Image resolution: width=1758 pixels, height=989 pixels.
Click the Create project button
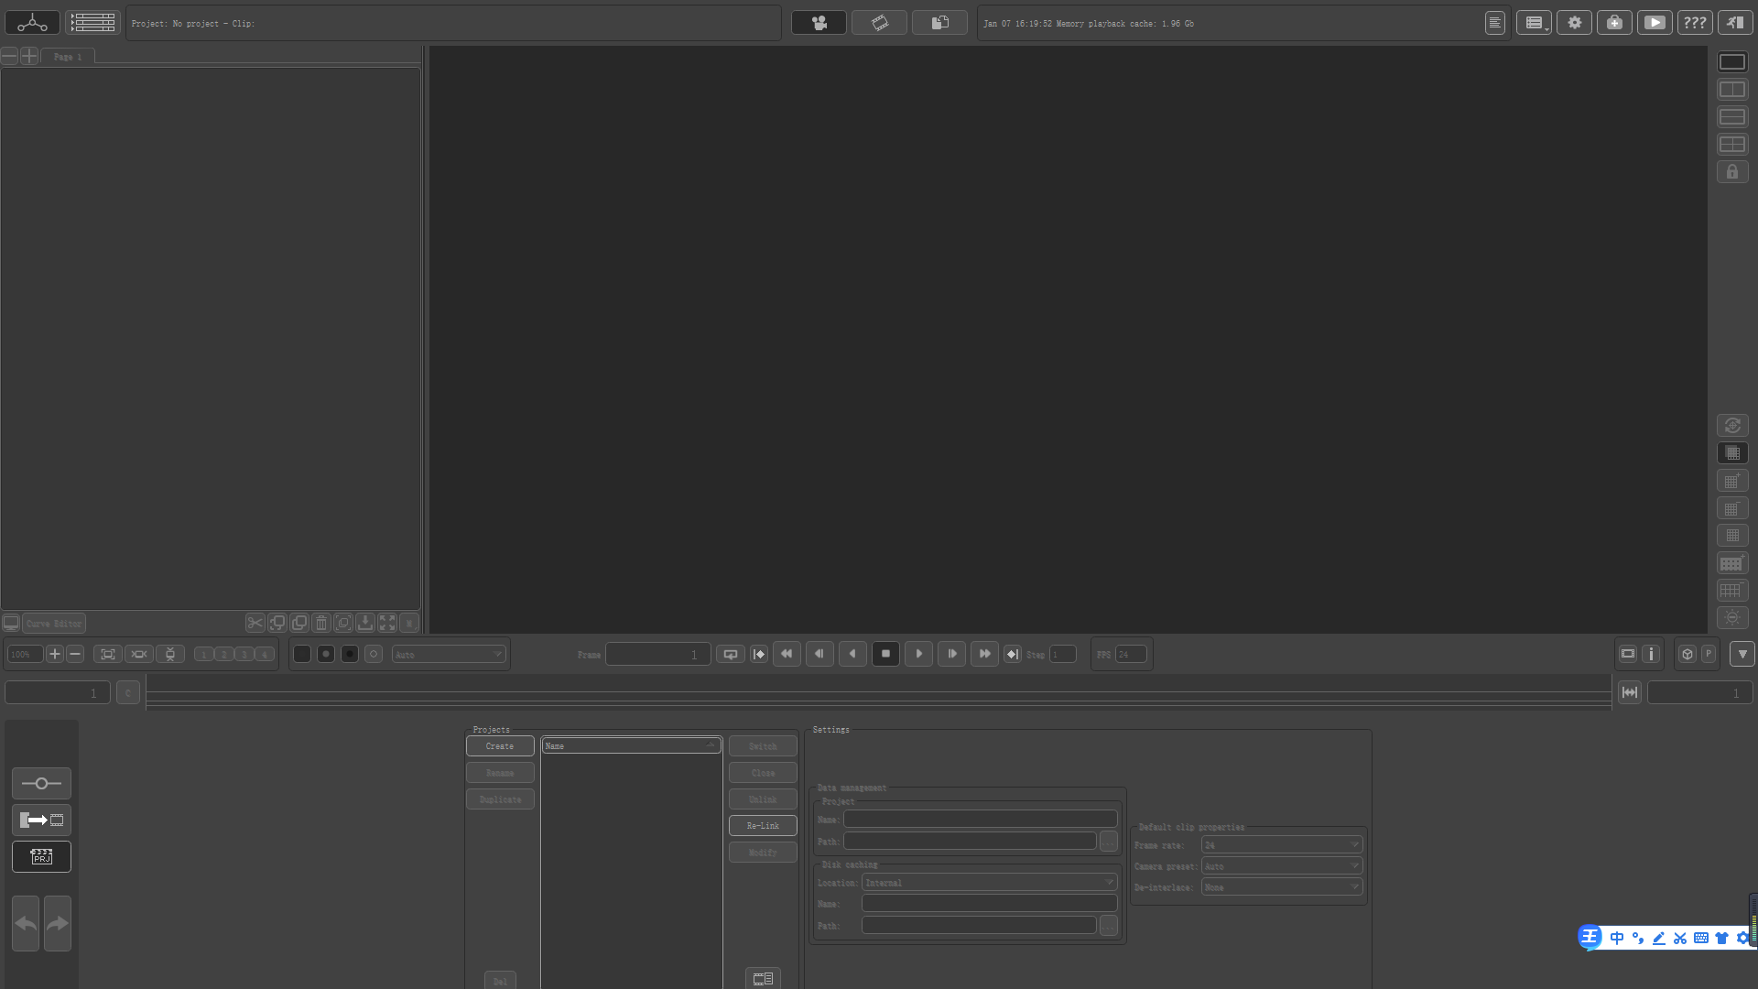[x=499, y=745]
